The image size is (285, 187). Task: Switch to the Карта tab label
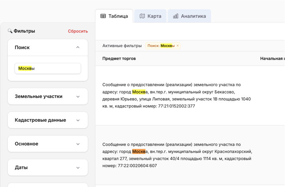point(154,16)
